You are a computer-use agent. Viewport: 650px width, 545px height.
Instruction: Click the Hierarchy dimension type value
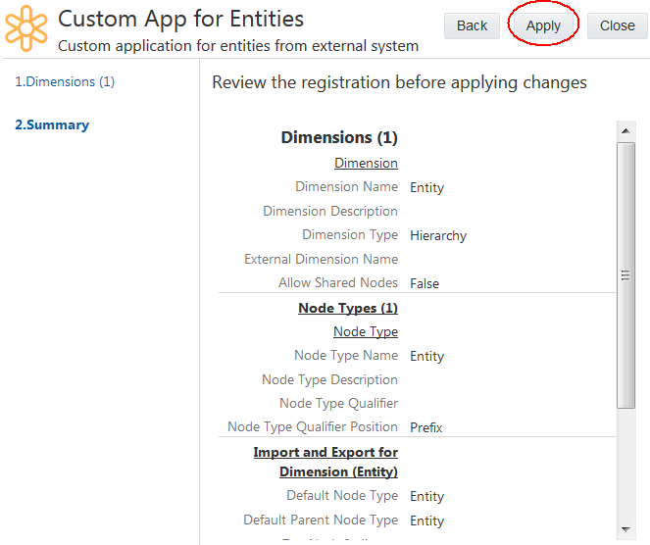(x=438, y=235)
